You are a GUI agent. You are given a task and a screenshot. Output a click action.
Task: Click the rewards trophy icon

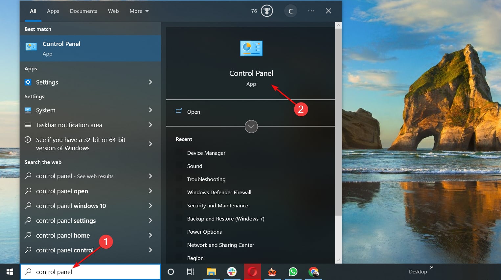[x=267, y=11]
